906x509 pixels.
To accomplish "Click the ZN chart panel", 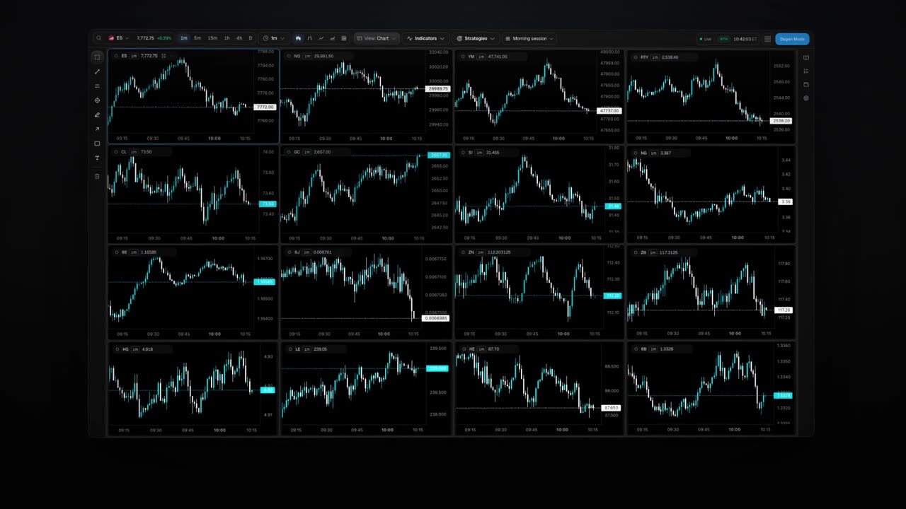I will [539, 293].
